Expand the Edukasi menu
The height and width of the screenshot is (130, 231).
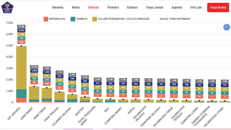(x=132, y=8)
